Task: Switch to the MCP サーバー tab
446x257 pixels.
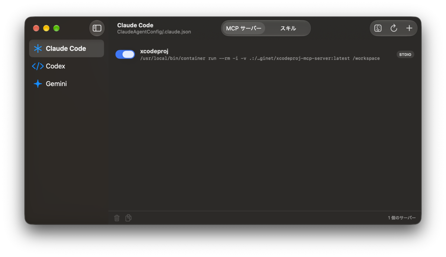Action: [244, 28]
